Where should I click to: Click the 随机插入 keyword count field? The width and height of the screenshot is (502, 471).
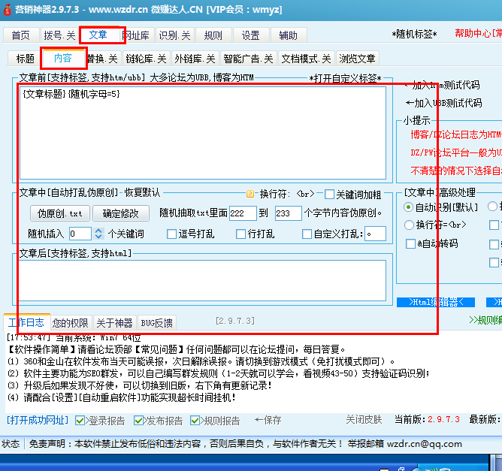80,234
